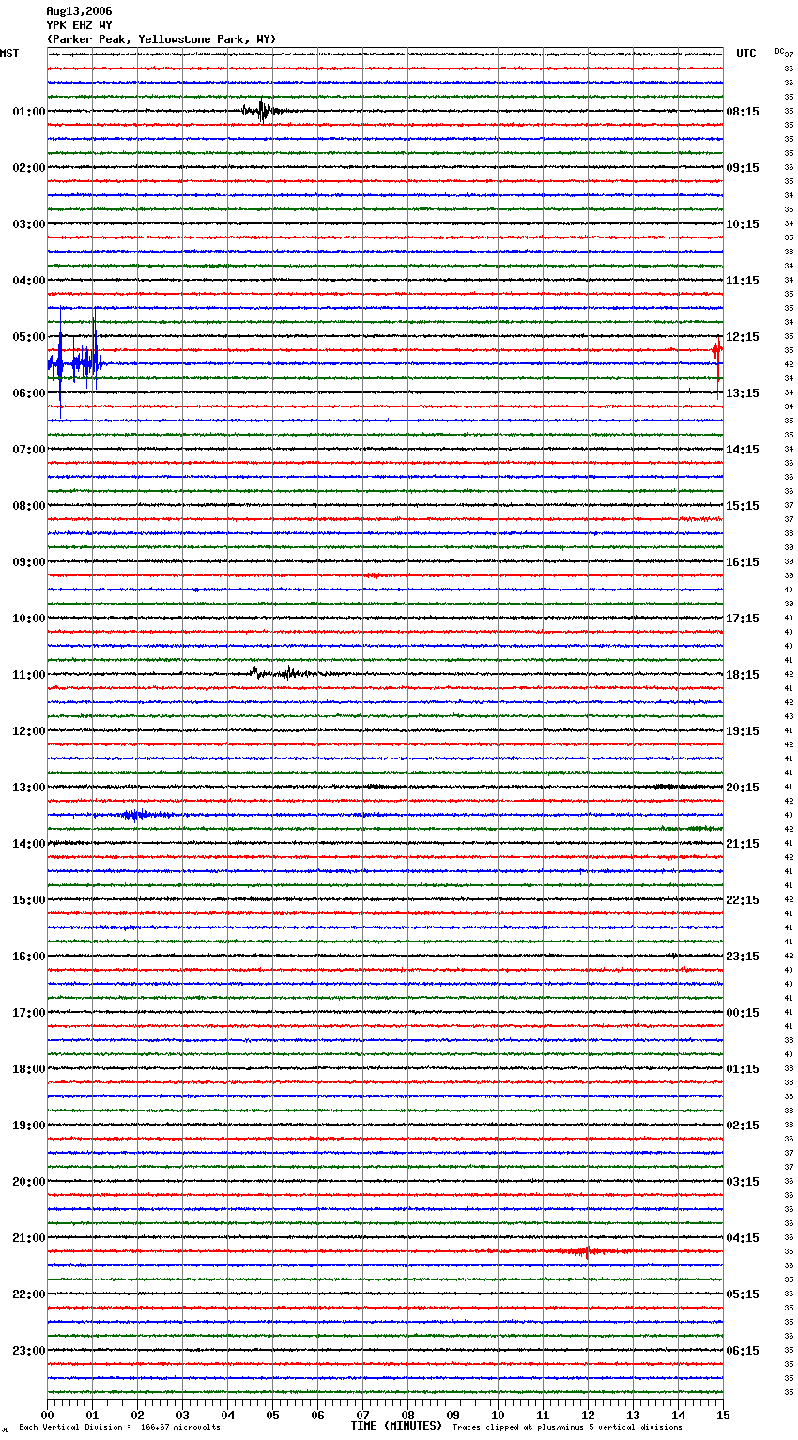Select the 18:15 UTC time label
Viewport: 798px width, 1440px height.
coord(743,675)
